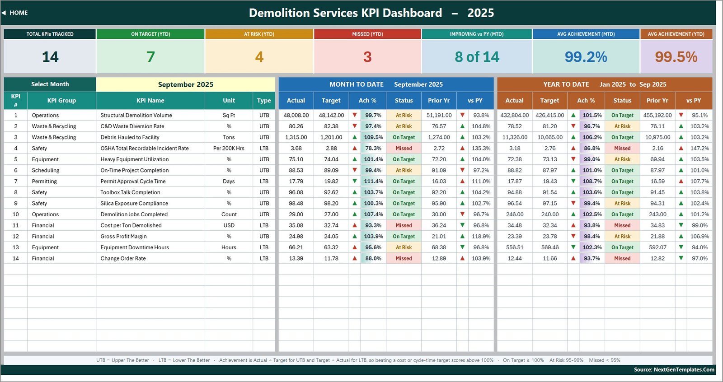Click the On Target (YTD) card value 7
The image size is (723, 382).
(150, 57)
